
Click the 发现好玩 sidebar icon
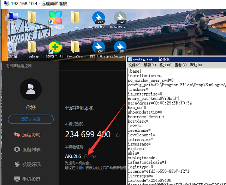pos(17,164)
